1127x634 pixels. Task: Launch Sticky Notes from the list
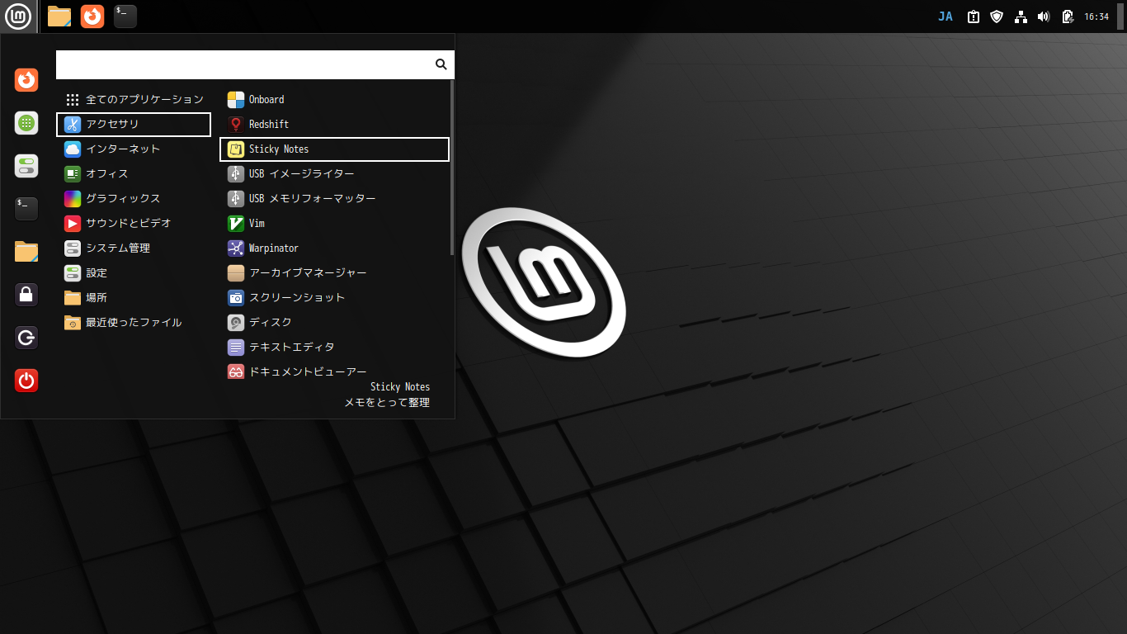click(x=334, y=149)
